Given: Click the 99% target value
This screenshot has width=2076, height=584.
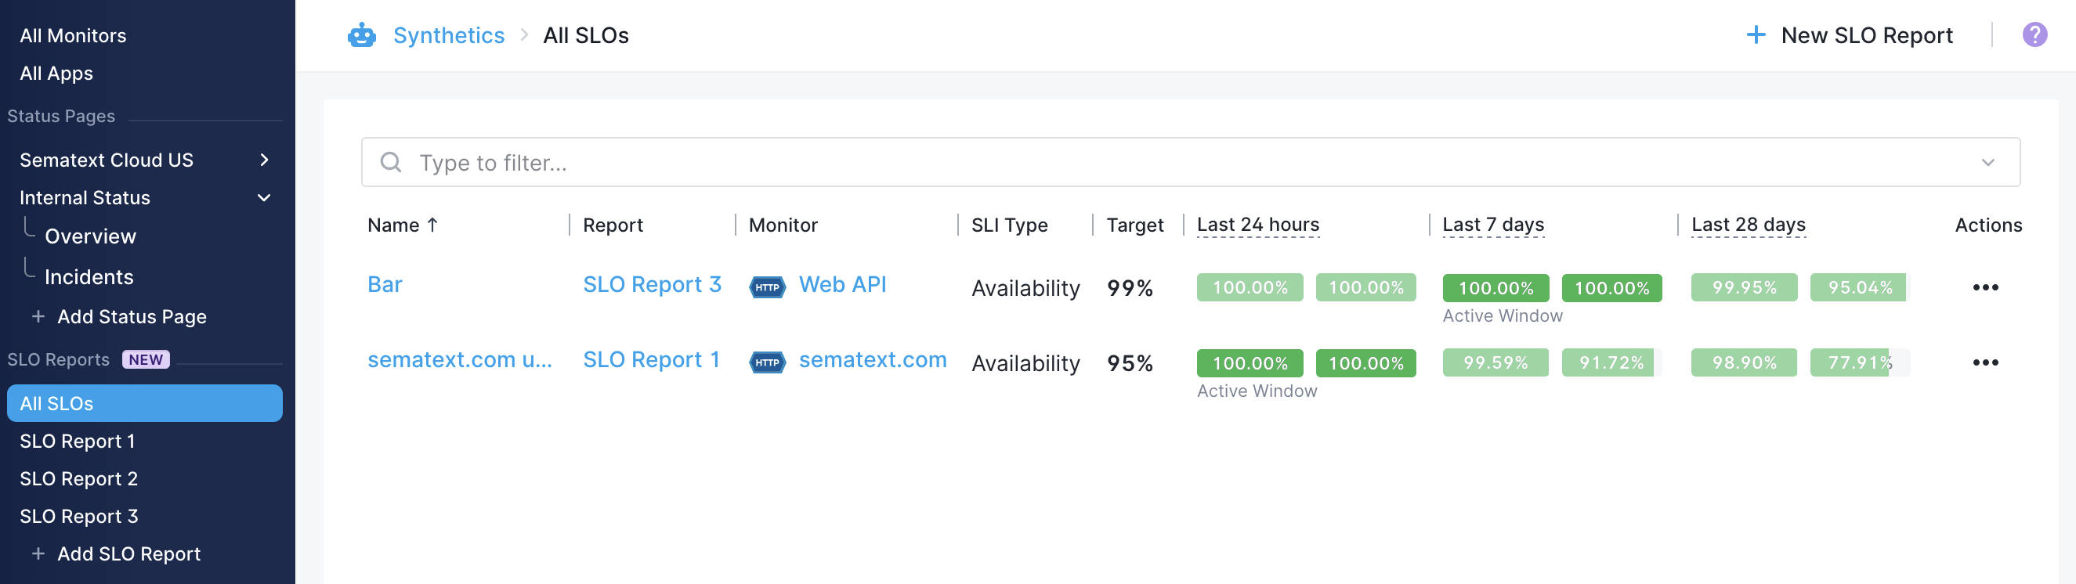Looking at the screenshot, I should [1130, 287].
